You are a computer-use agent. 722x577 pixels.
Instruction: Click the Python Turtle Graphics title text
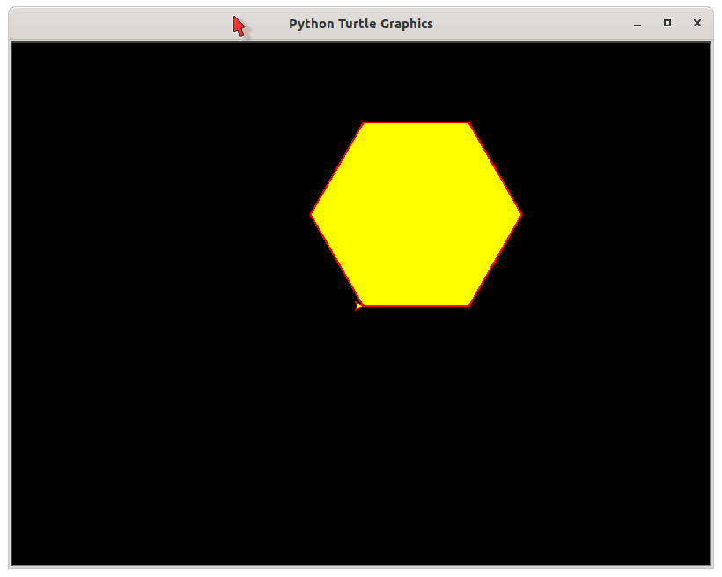(361, 24)
